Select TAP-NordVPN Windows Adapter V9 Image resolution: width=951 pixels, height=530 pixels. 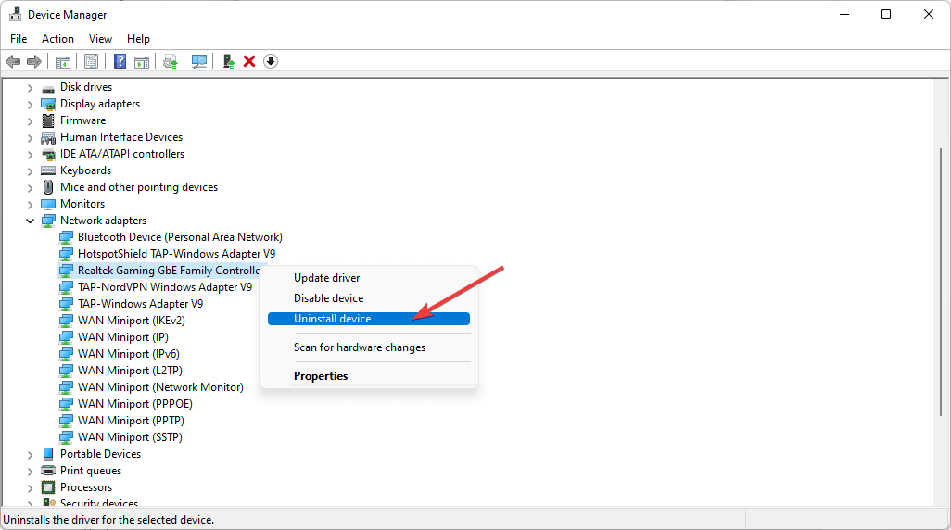[x=164, y=287]
